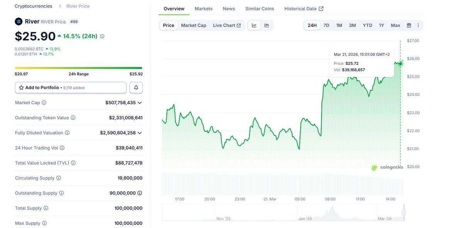Click the $39,040,411 trading volume value
The image size is (463, 228).
(129, 148)
